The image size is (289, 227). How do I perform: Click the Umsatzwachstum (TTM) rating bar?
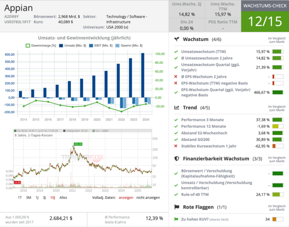(x=278, y=52)
